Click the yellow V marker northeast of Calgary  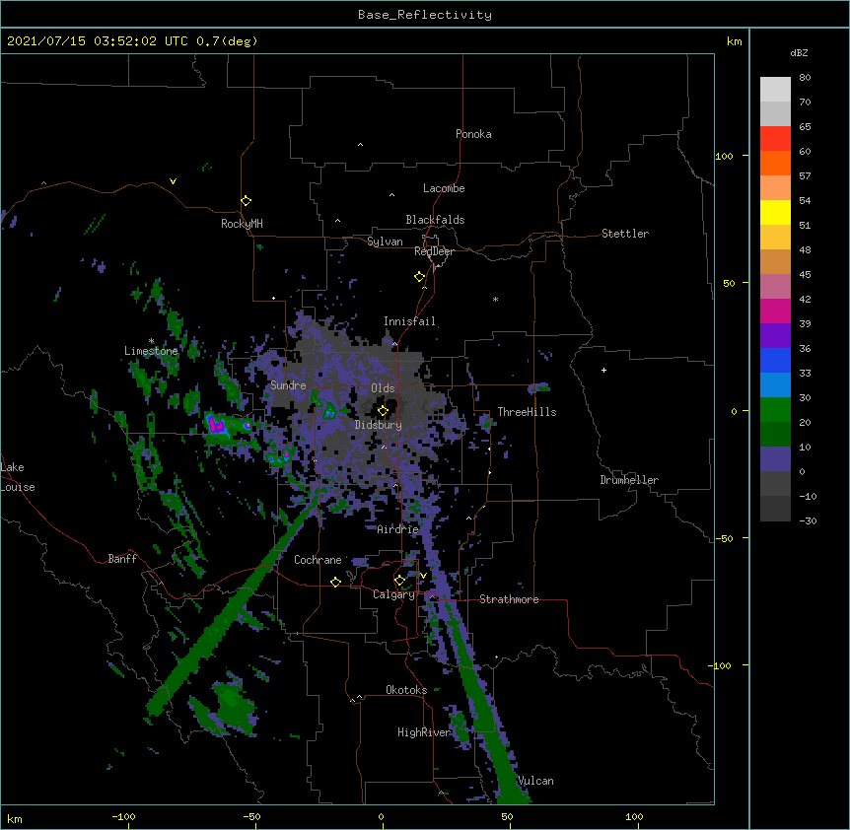tap(423, 576)
